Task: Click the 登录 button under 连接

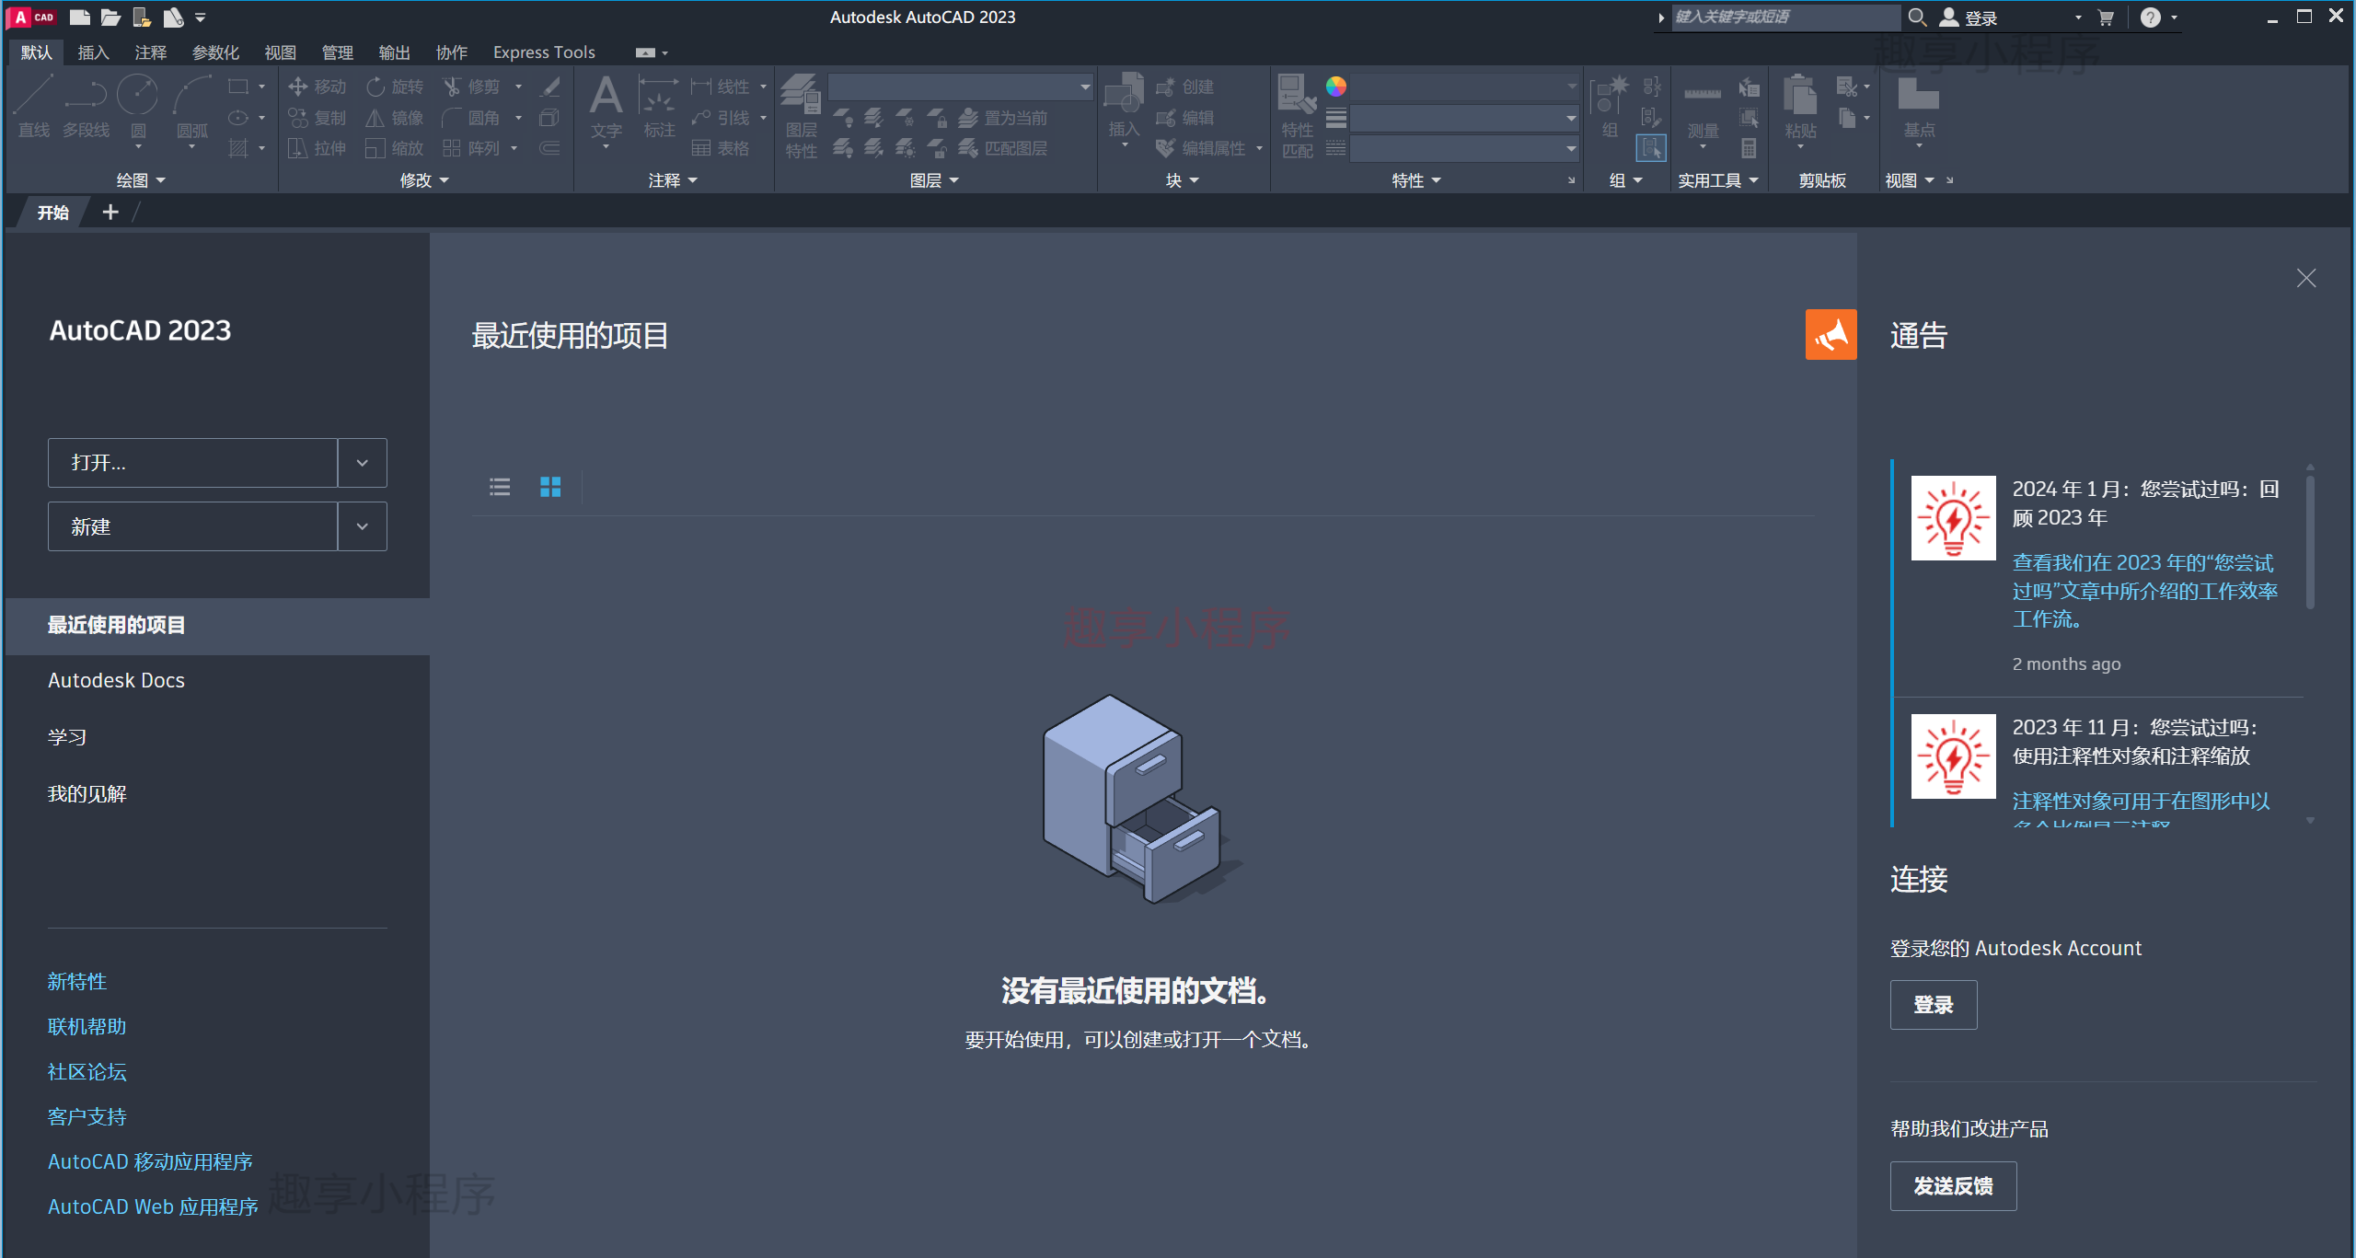Action: coord(1934,1005)
